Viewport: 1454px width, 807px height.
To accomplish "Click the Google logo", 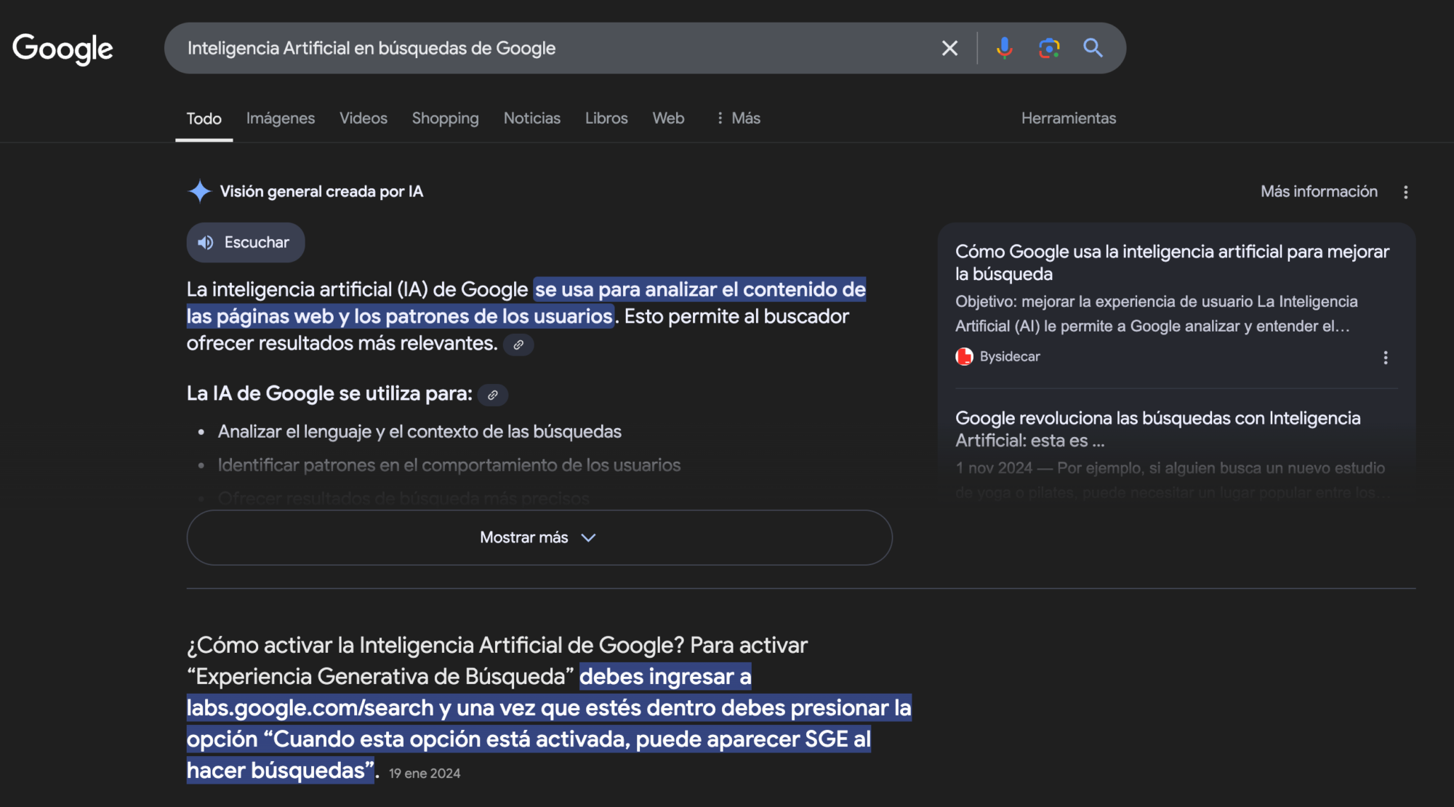I will pos(63,49).
